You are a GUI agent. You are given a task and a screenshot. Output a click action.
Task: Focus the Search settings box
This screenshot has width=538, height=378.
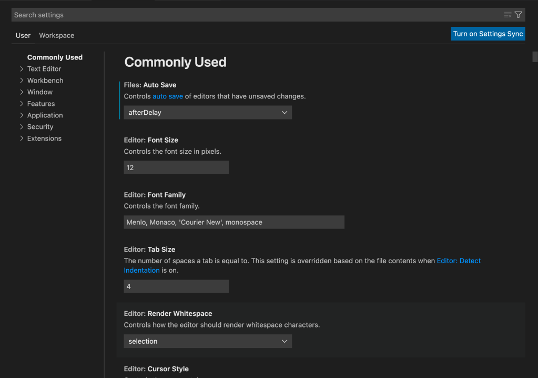(x=252, y=15)
